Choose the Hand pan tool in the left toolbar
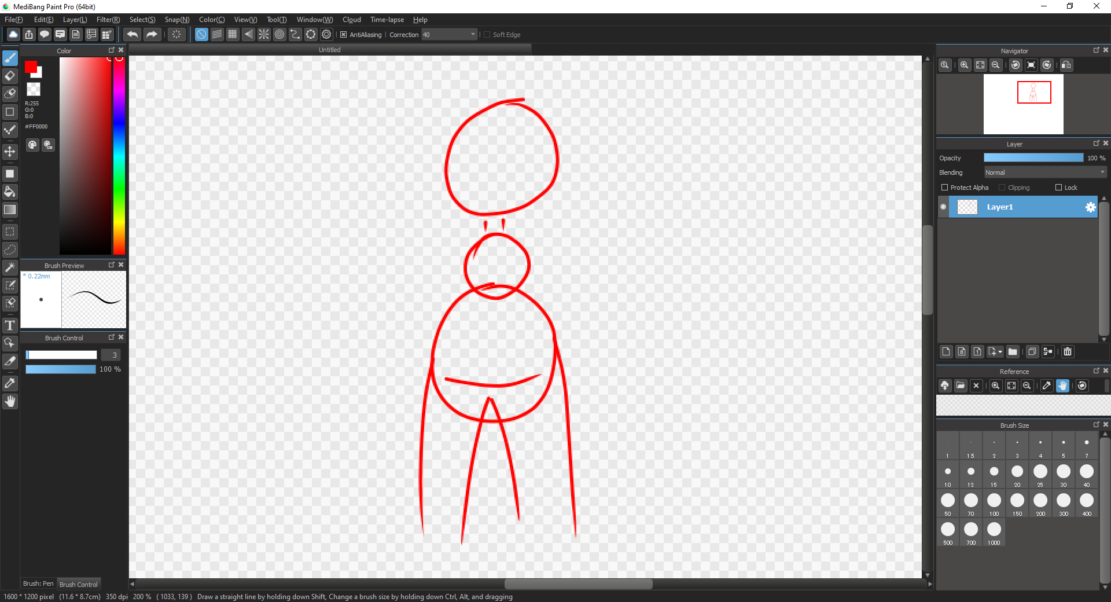1111x602 pixels. (10, 401)
